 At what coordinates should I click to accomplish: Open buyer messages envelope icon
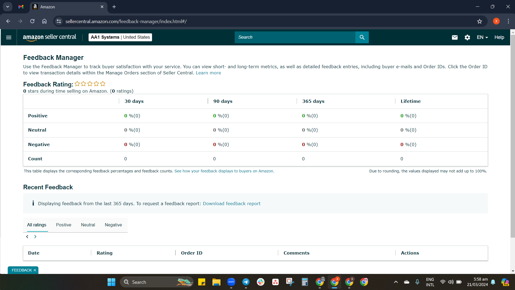455,37
